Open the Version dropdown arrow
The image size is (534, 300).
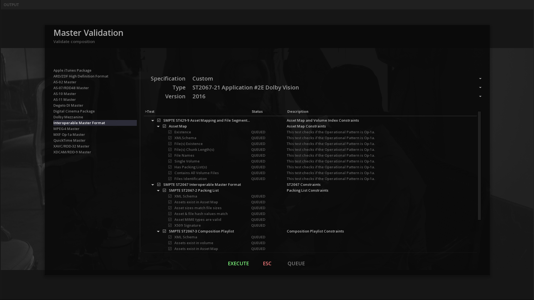(480, 96)
